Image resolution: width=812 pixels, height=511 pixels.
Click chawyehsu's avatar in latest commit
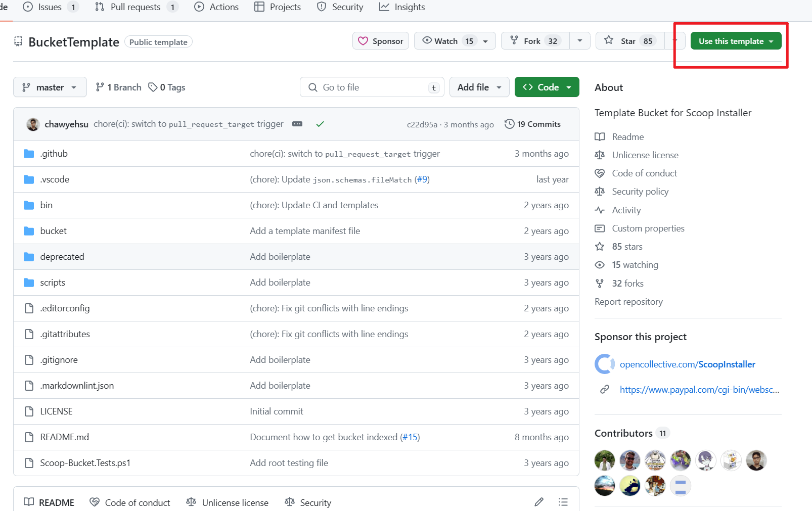(33, 124)
